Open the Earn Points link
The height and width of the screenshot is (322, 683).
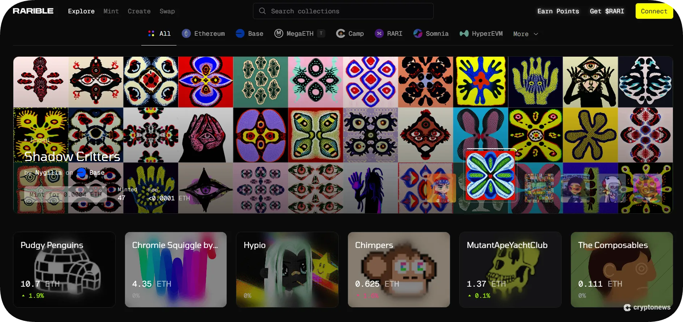pos(558,11)
